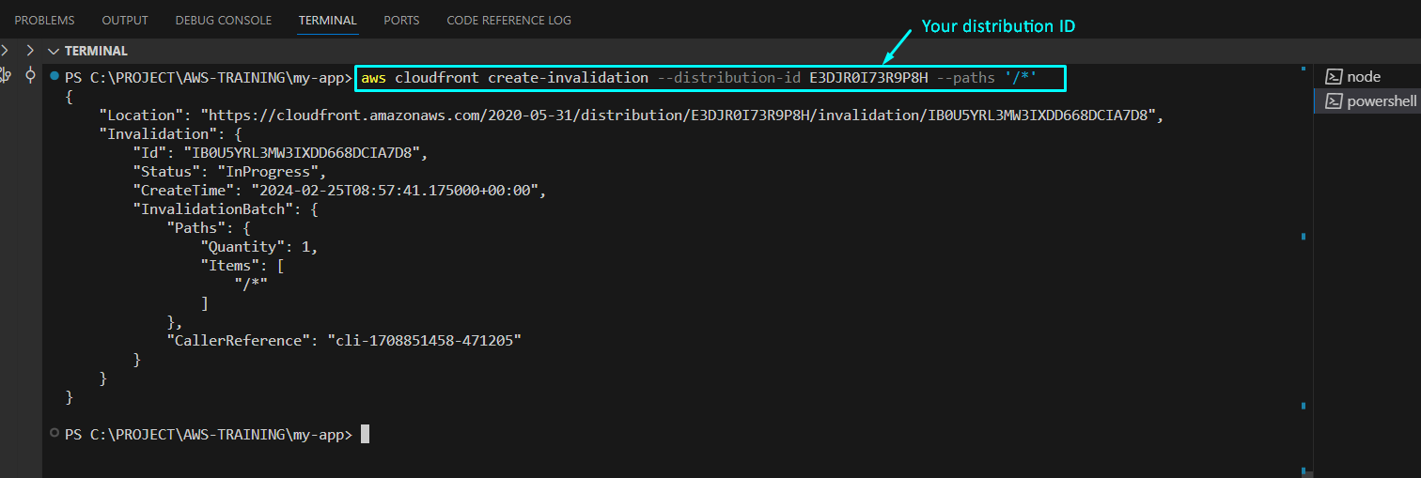Switch to the DEBUG CONSOLE tab
1421x478 pixels.
[223, 20]
